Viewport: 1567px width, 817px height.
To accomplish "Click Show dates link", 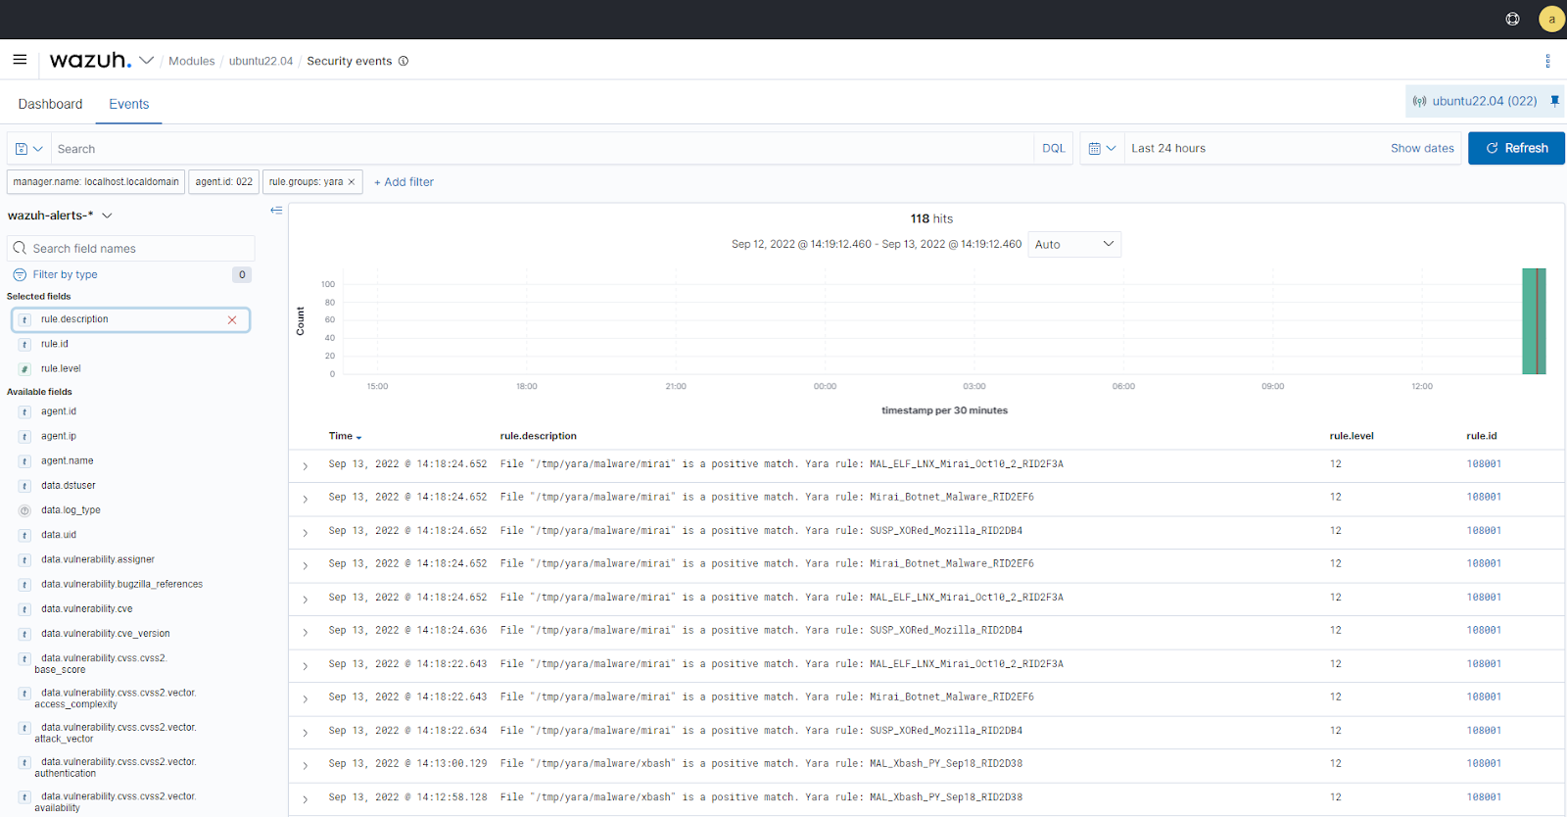I will [x=1422, y=149].
